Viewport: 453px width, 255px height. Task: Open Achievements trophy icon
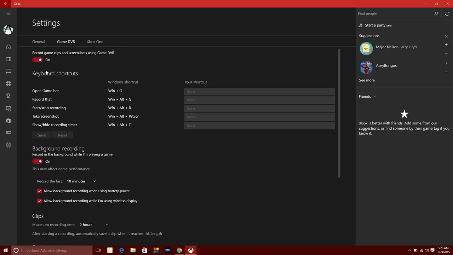point(8,96)
